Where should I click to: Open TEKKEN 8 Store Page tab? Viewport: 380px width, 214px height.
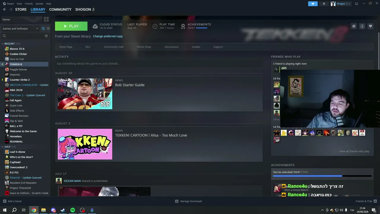(66, 47)
